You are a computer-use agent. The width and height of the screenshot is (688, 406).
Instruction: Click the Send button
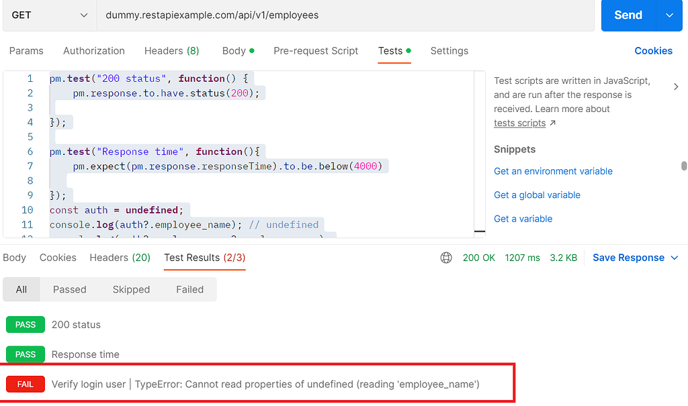628,15
